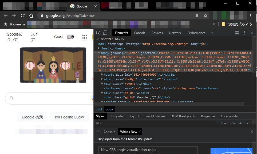Image resolution: width=257 pixels, height=154 pixels.
Task: Click the location pin icon in address bar
Action: click(x=197, y=16)
